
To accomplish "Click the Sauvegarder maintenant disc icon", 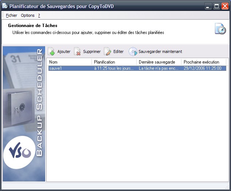I will pos(133,51).
